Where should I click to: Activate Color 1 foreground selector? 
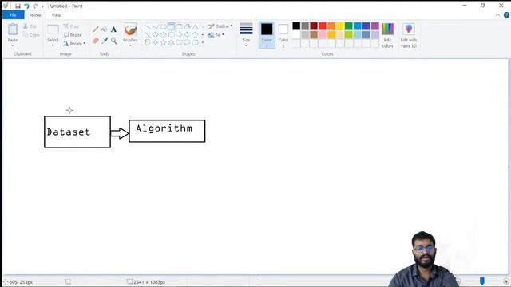click(x=267, y=35)
